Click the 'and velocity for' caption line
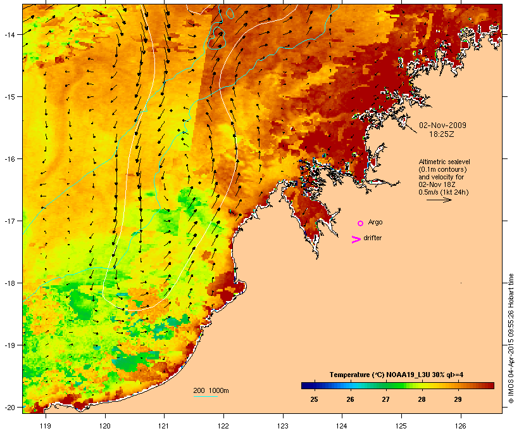The image size is (519, 431). [441, 177]
